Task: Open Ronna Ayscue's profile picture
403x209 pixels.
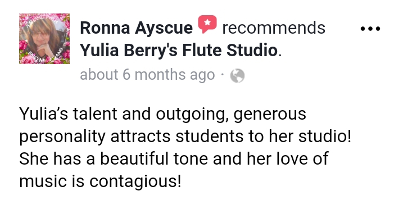Action: (44, 39)
